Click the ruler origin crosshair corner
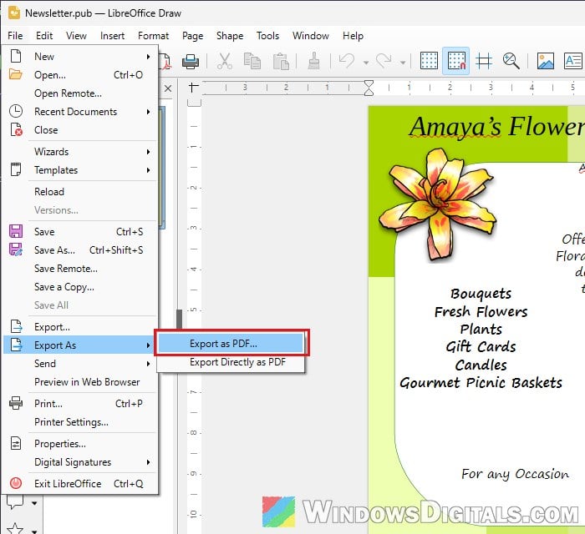Image resolution: width=585 pixels, height=534 pixels. click(x=193, y=88)
